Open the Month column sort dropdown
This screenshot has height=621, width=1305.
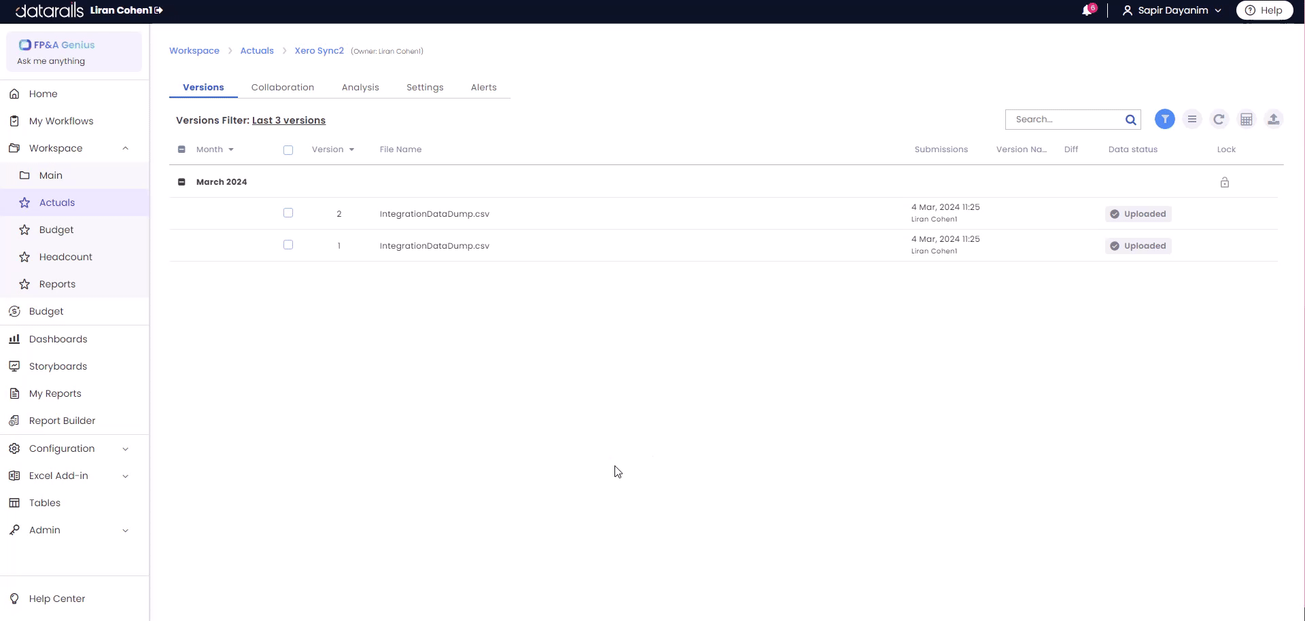pos(231,149)
